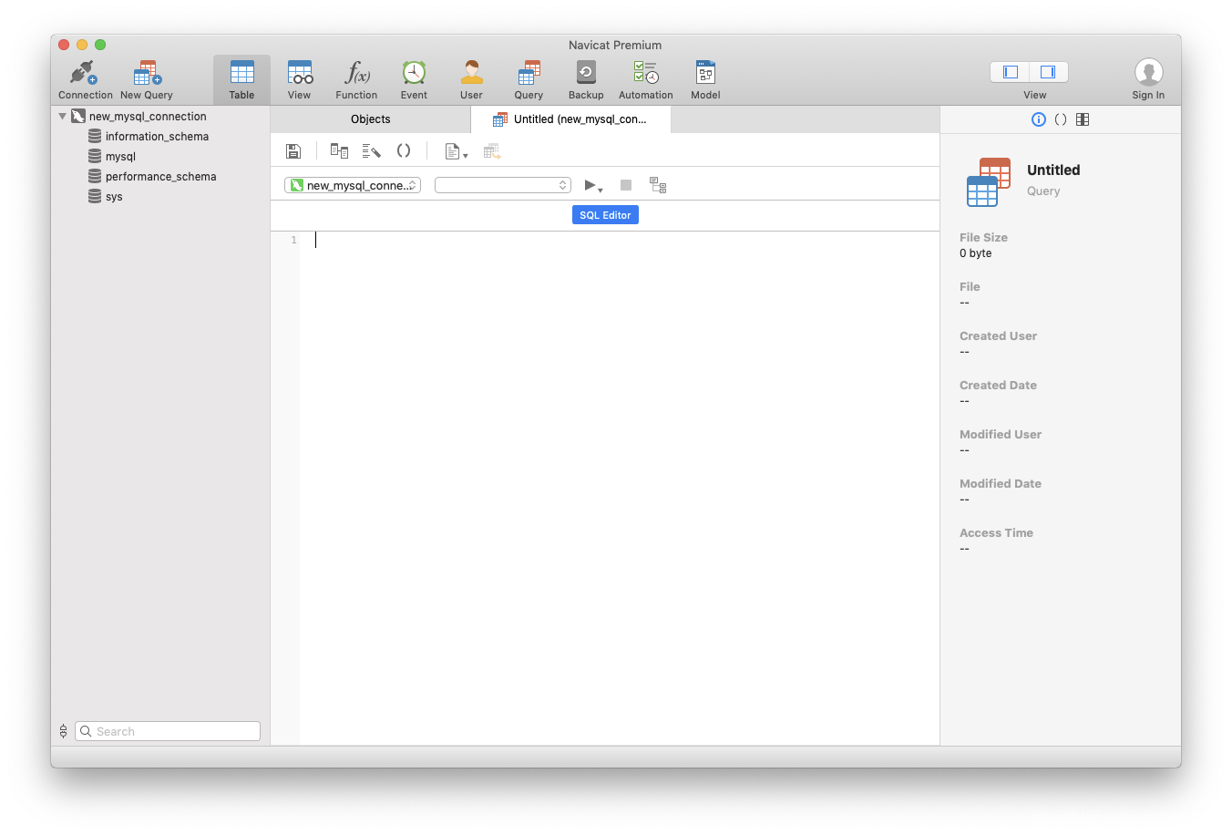Select the sys database

point(114,197)
